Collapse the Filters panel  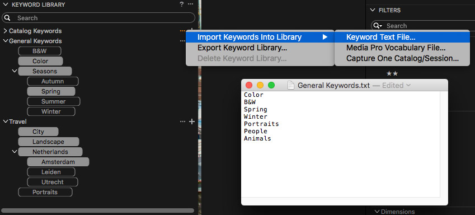(373, 10)
